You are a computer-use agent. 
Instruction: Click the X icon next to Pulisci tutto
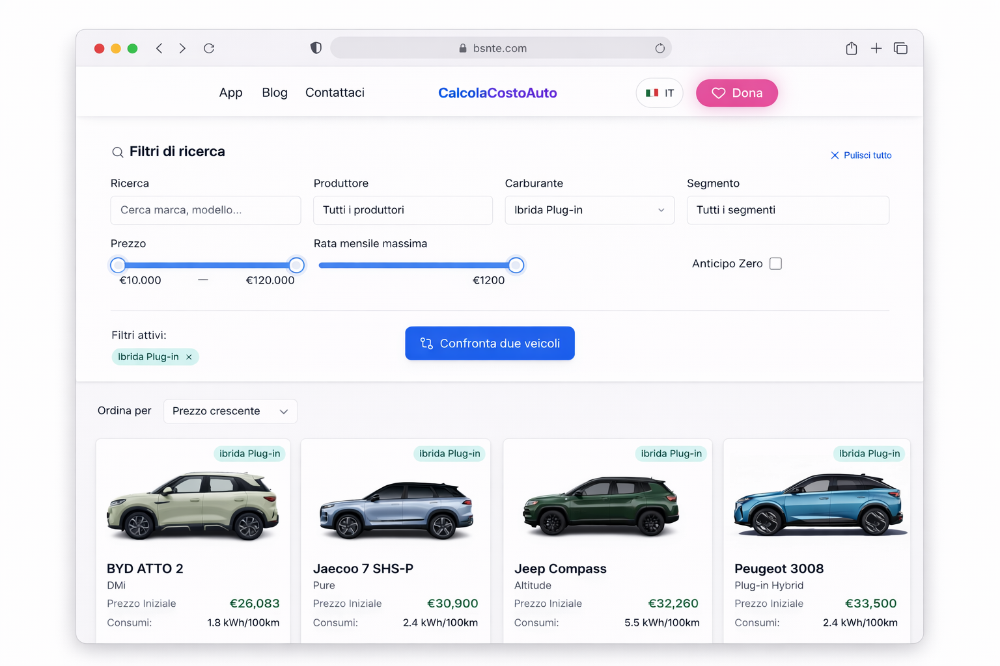tap(835, 155)
